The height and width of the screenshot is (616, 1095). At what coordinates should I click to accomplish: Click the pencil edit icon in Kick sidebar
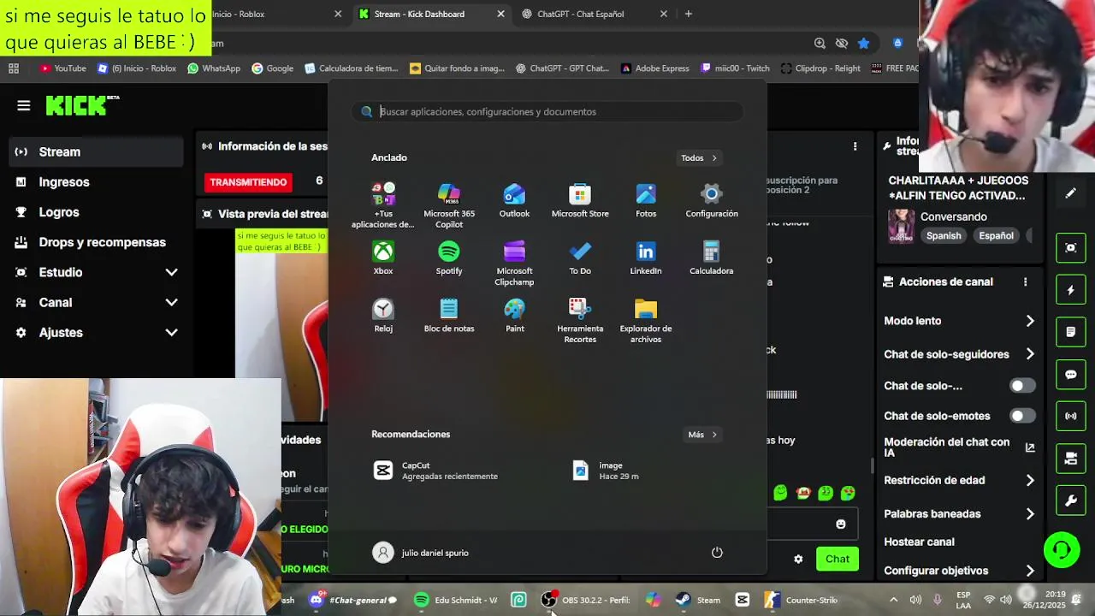pyautogui.click(x=1070, y=193)
